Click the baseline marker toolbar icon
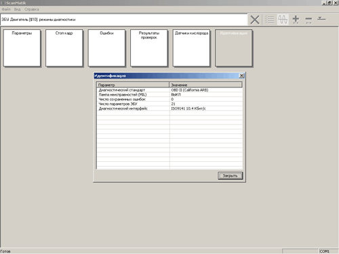Screen dimensions: 339x254 (321, 19)
